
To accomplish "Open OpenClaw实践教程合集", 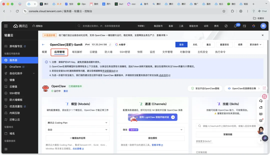I will click(243, 89).
